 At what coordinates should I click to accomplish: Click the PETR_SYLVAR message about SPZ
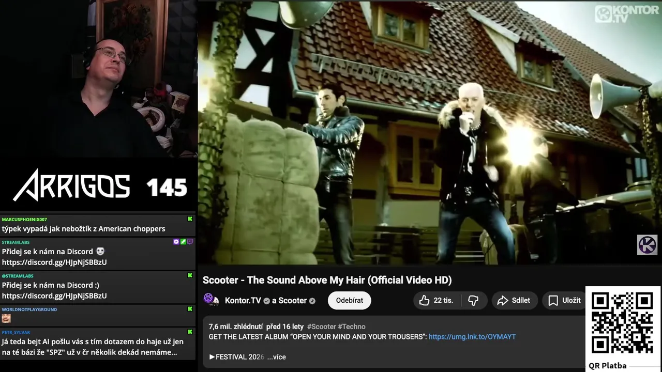[x=93, y=347]
